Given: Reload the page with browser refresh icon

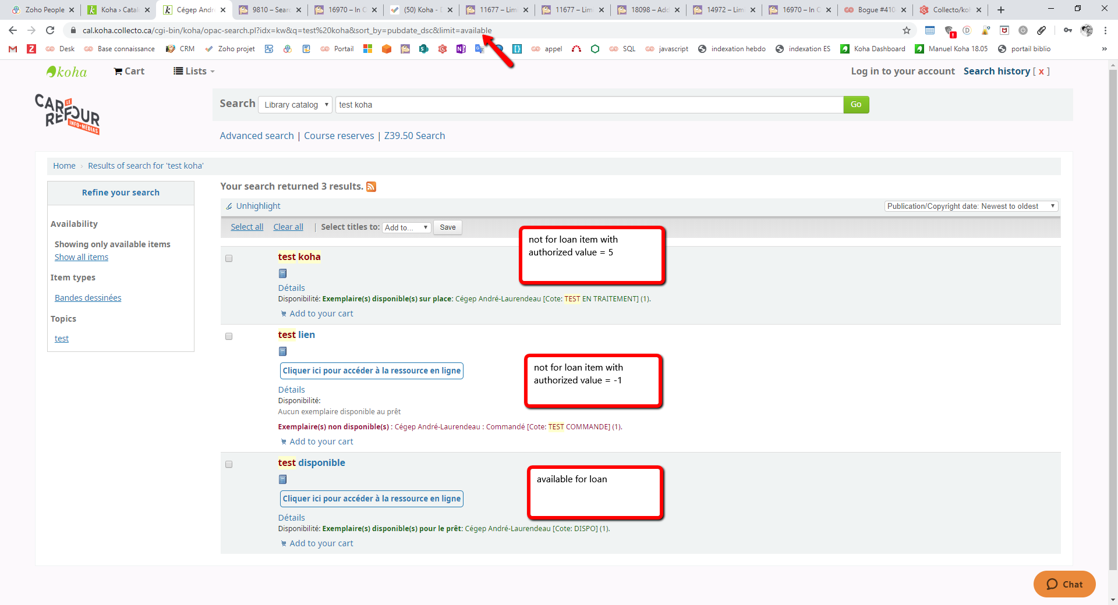Looking at the screenshot, I should [x=50, y=30].
